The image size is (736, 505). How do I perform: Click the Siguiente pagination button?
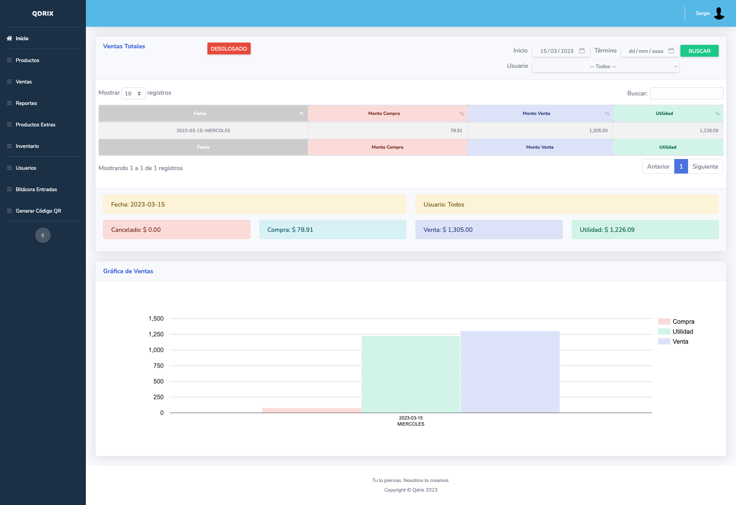tap(705, 166)
